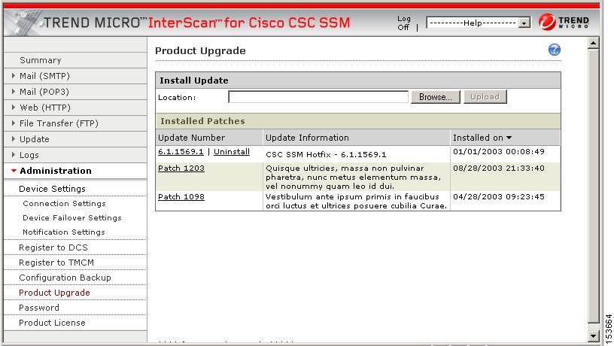Open Device Failover Settings
Image resolution: width=614 pixels, height=346 pixels.
click(72, 217)
